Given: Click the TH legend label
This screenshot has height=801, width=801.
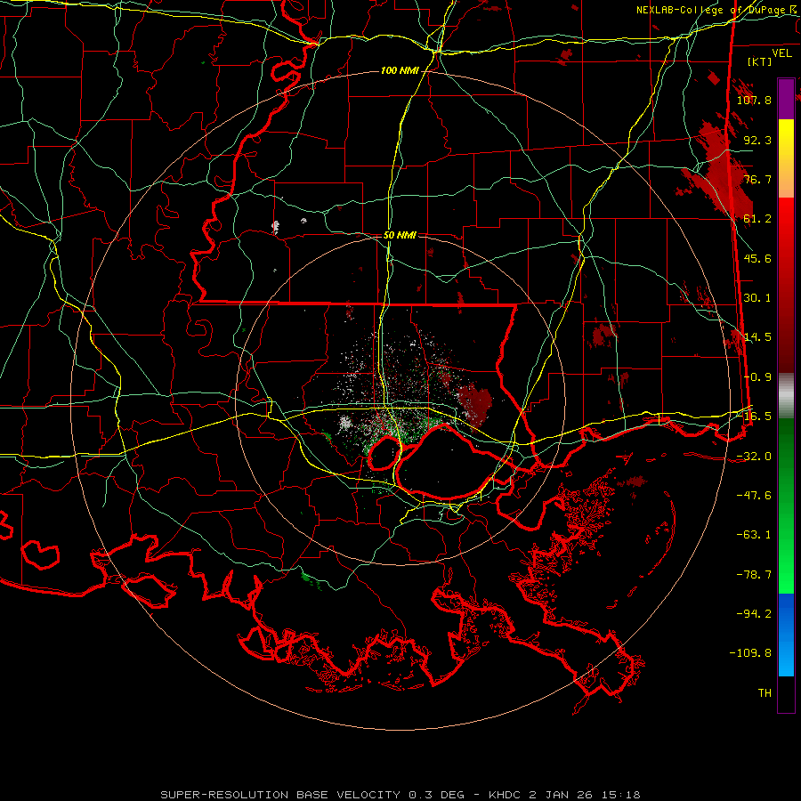Looking at the screenshot, I should pos(765,693).
